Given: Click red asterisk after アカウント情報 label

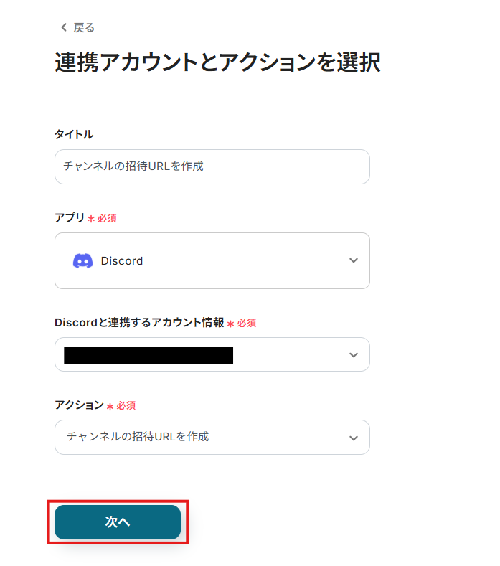Looking at the screenshot, I should point(231,324).
